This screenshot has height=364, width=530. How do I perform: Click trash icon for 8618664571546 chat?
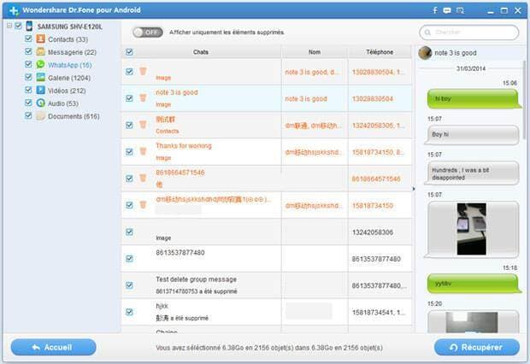click(x=143, y=178)
